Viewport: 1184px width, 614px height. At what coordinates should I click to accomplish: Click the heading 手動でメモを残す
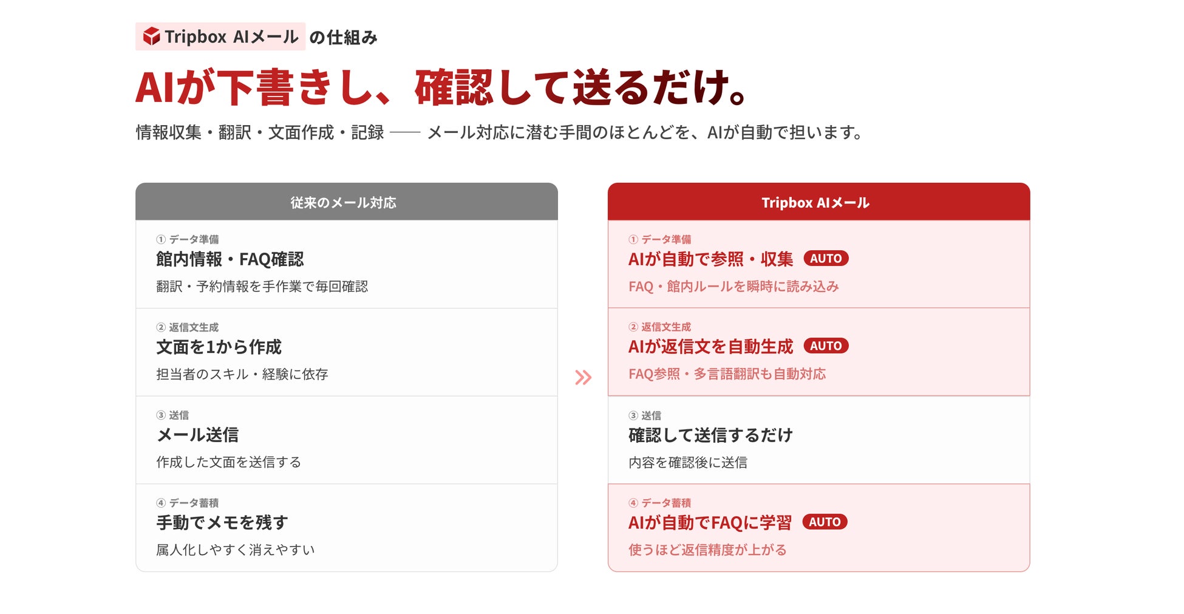pyautogui.click(x=222, y=522)
